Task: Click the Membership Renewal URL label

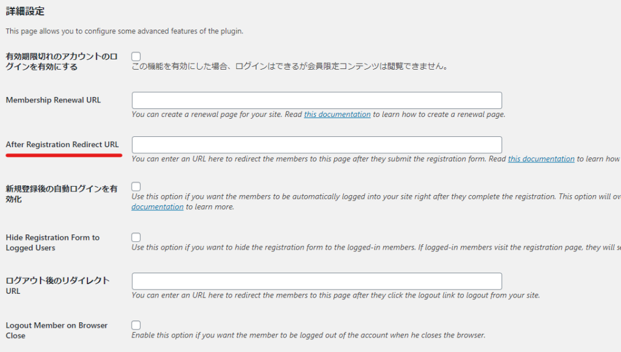Action: (53, 100)
